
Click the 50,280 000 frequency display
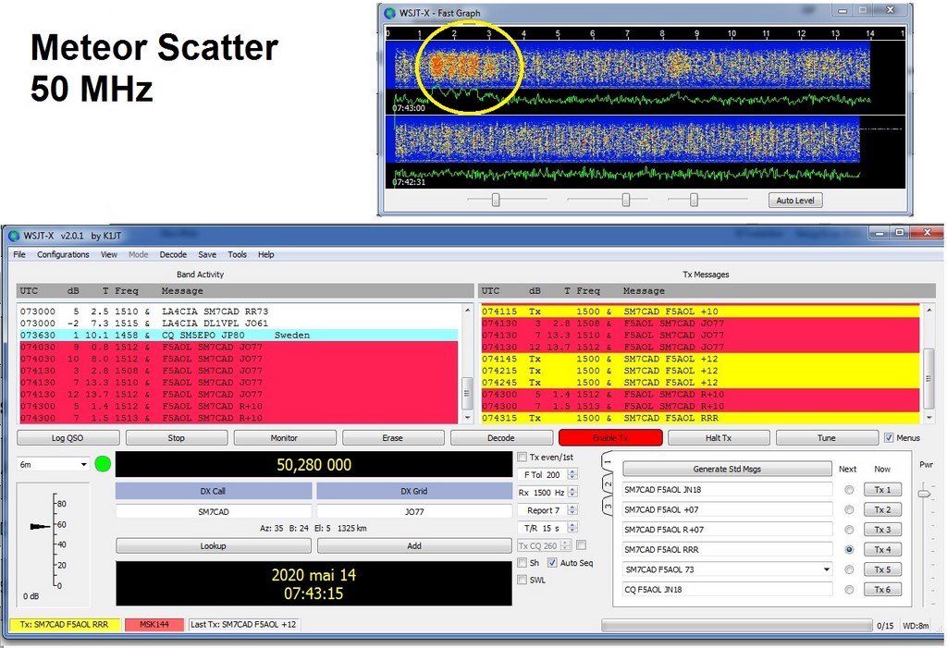(314, 464)
